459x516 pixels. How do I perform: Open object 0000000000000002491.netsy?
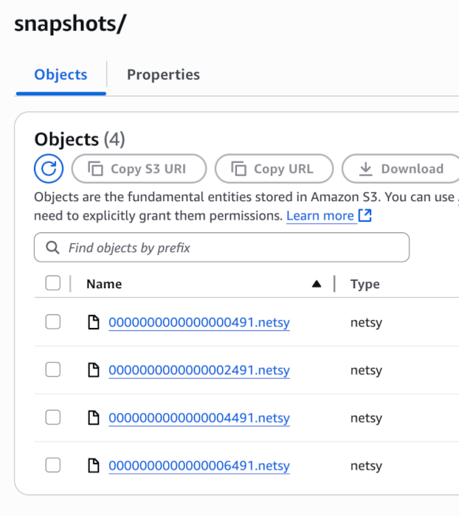(199, 370)
